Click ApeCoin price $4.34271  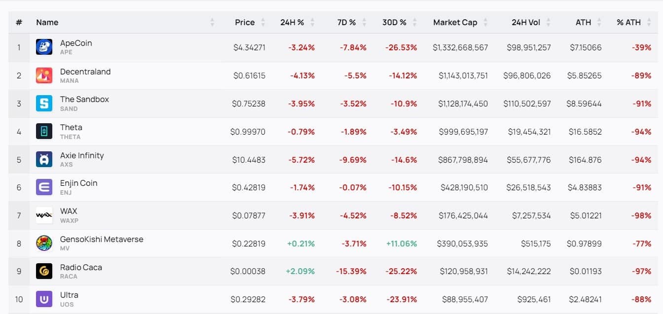click(x=249, y=47)
